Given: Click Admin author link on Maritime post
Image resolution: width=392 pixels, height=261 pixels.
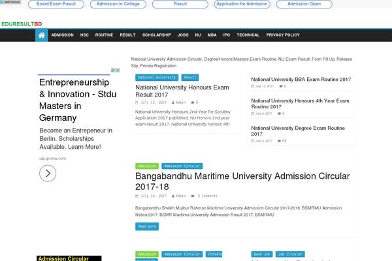Looking at the screenshot, I should pos(181,196).
